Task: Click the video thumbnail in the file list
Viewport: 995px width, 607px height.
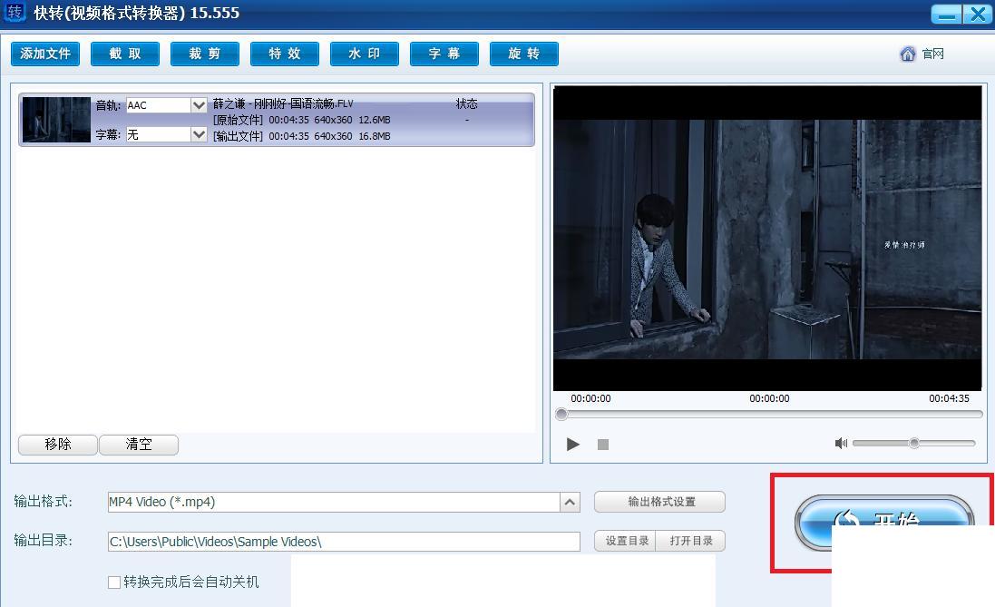Action: point(56,120)
